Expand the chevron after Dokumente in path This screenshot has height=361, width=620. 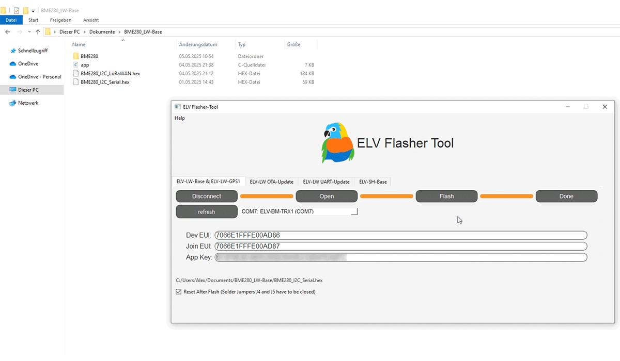tap(119, 32)
